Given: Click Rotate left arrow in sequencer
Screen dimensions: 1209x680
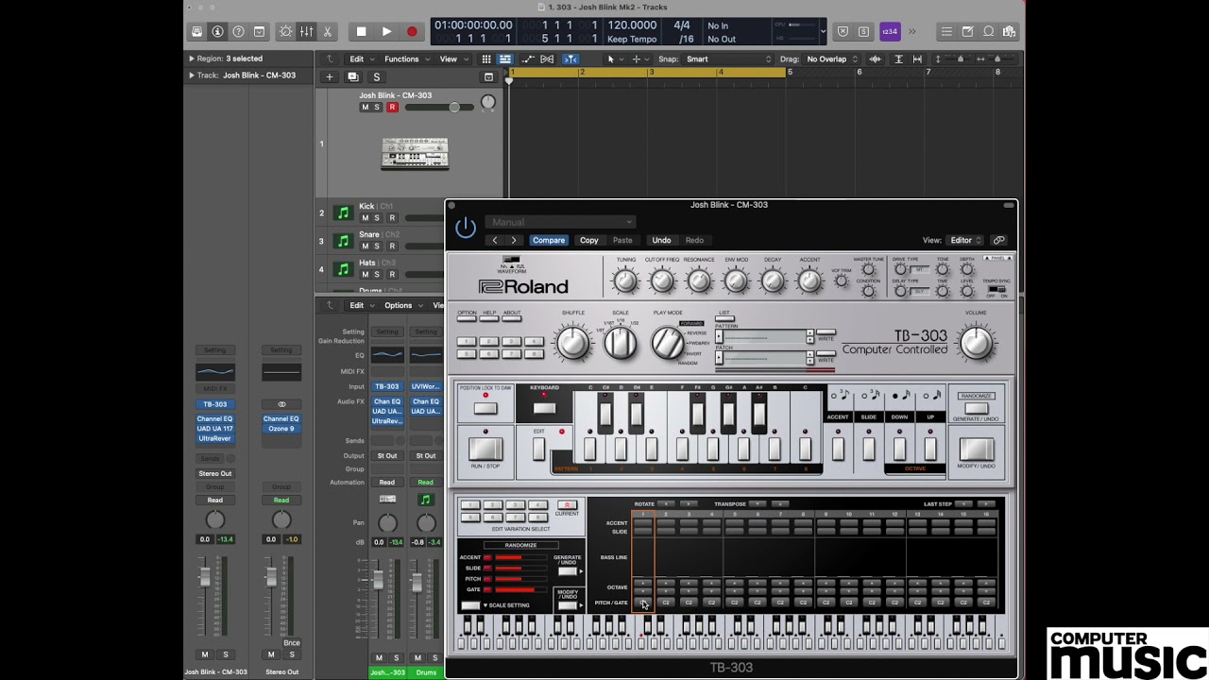Looking at the screenshot, I should point(666,504).
